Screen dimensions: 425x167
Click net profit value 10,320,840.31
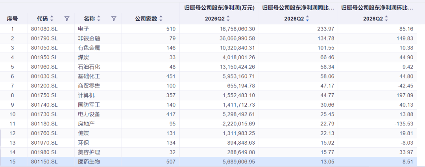pos(237,48)
